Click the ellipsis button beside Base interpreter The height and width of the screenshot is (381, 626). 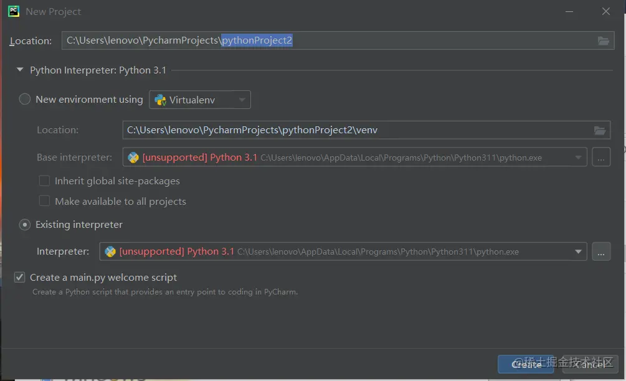click(601, 157)
